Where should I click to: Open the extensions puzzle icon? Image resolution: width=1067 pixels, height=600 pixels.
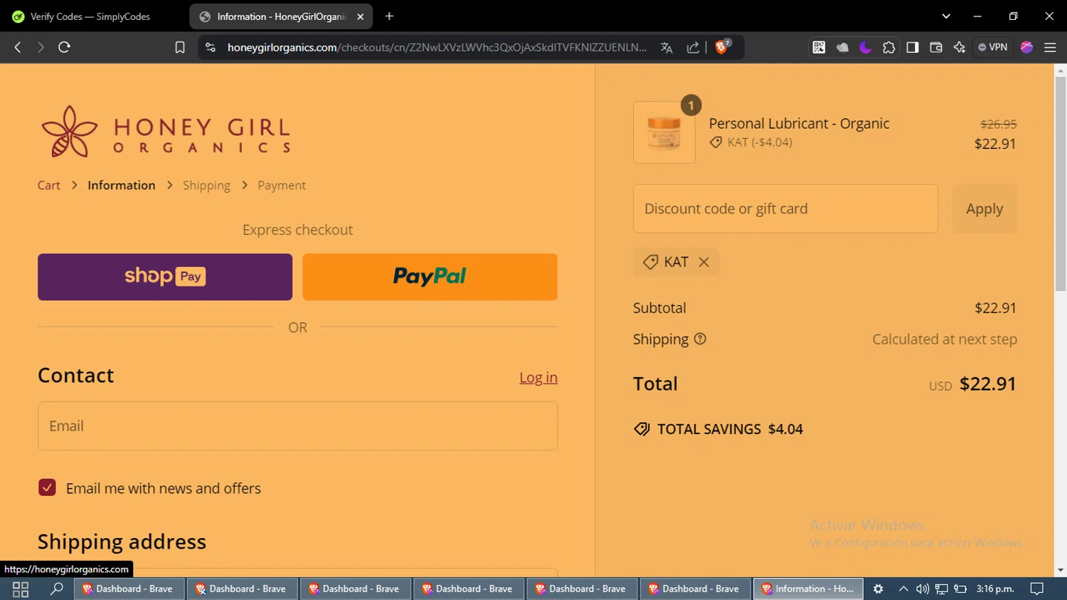pos(889,47)
